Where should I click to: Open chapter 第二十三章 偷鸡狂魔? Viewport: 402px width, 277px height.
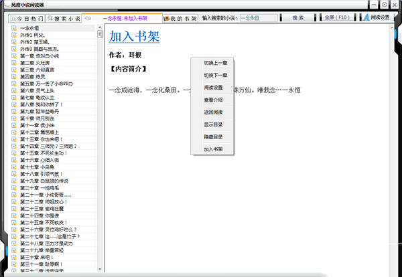[42, 209]
